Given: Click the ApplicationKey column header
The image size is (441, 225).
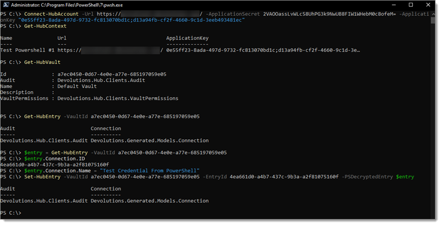Looking at the screenshot, I should (187, 38).
